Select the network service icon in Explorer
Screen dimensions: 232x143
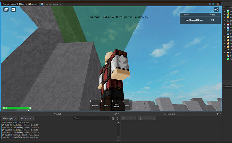[x=228, y=21]
